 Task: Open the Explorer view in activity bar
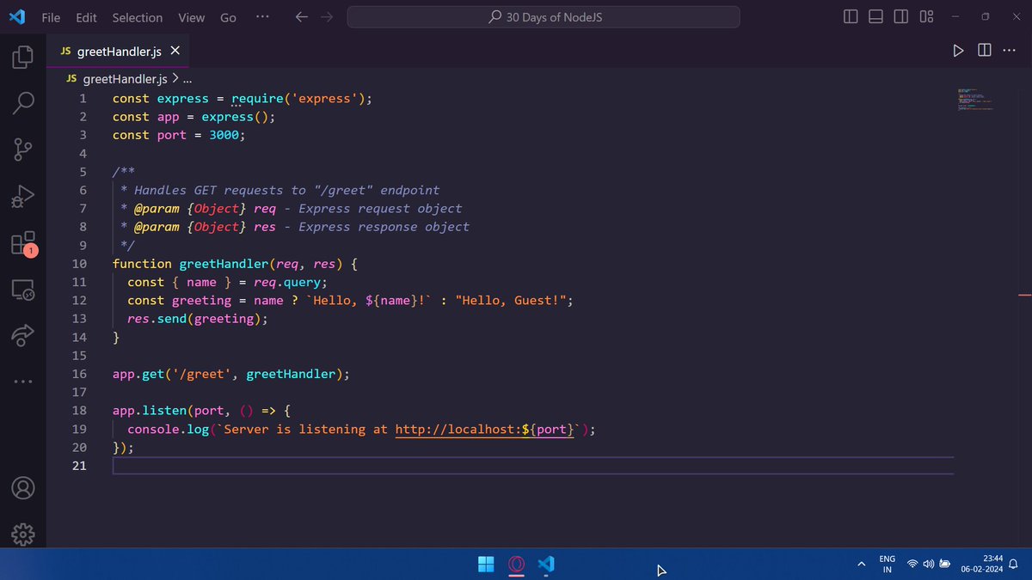(x=23, y=57)
